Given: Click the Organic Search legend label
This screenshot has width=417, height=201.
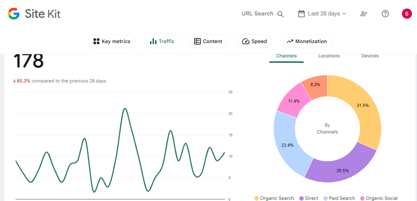Looking at the screenshot, I should (277, 198).
